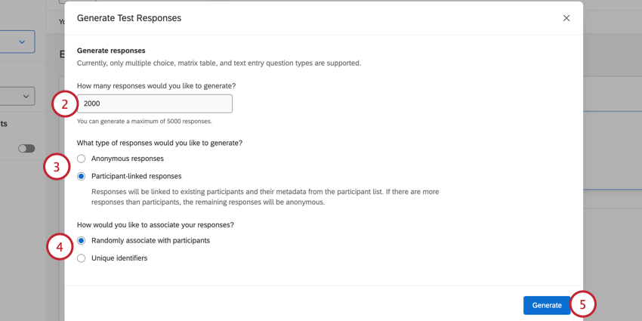Click the How would you like to associate question

tap(156, 224)
